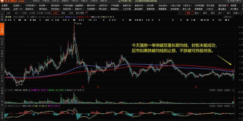Open the 融资融券 navigation item
This screenshot has width=243, height=121.
pos(138,9)
